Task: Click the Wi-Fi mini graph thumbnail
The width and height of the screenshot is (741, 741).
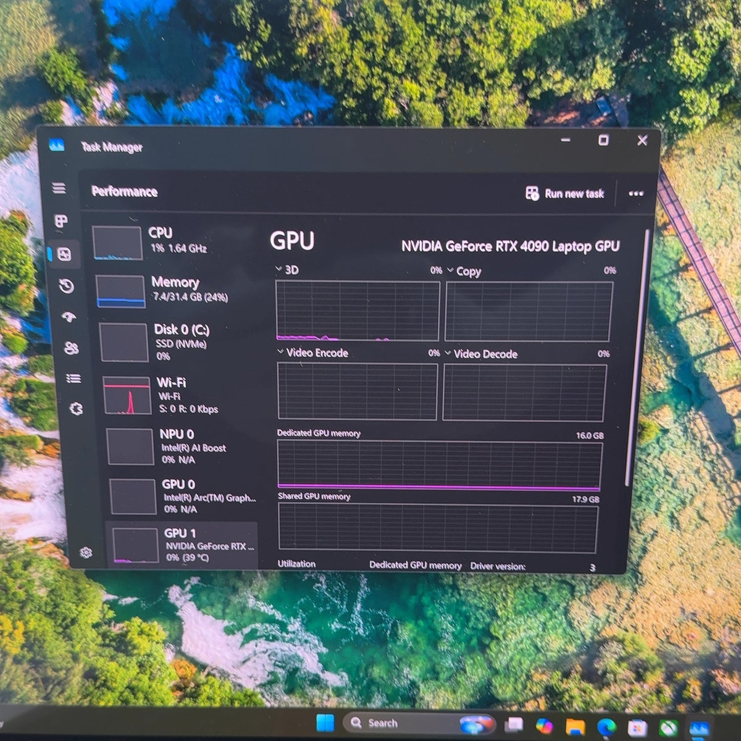Action: click(x=127, y=395)
